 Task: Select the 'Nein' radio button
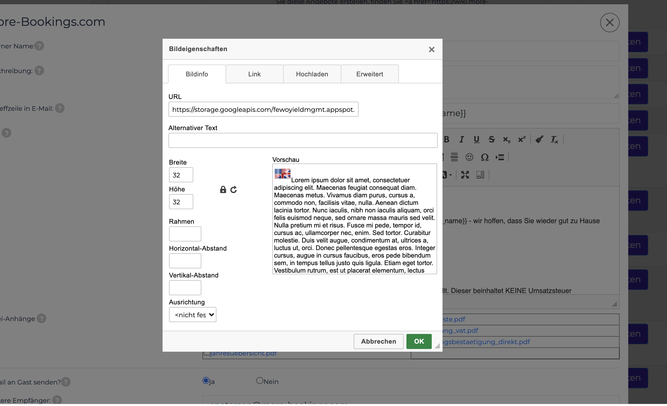pyautogui.click(x=259, y=380)
